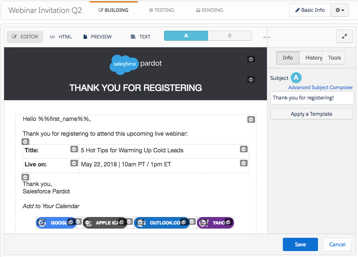Click the 5 Hot Tips webinar title text
358x257 pixels.
(x=132, y=150)
